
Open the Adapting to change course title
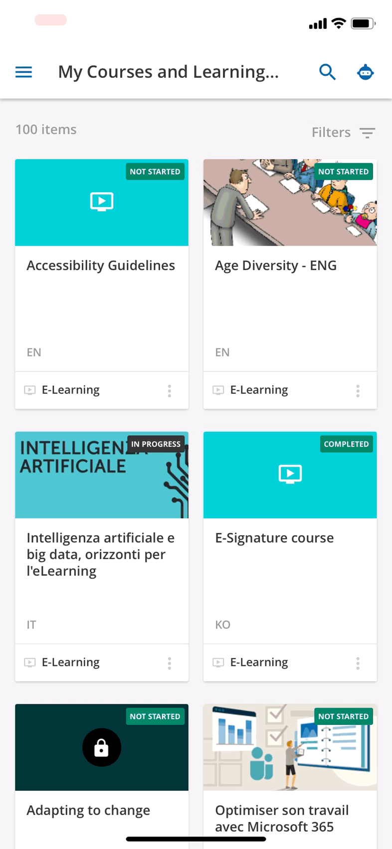click(x=88, y=810)
